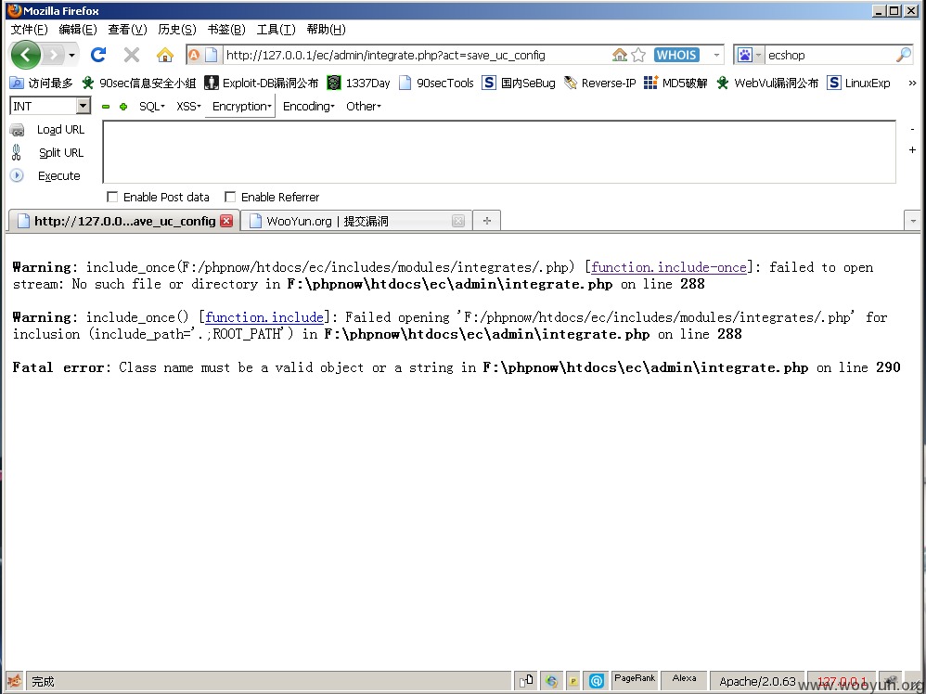
Task: Execute the HackBar request
Action: (58, 176)
